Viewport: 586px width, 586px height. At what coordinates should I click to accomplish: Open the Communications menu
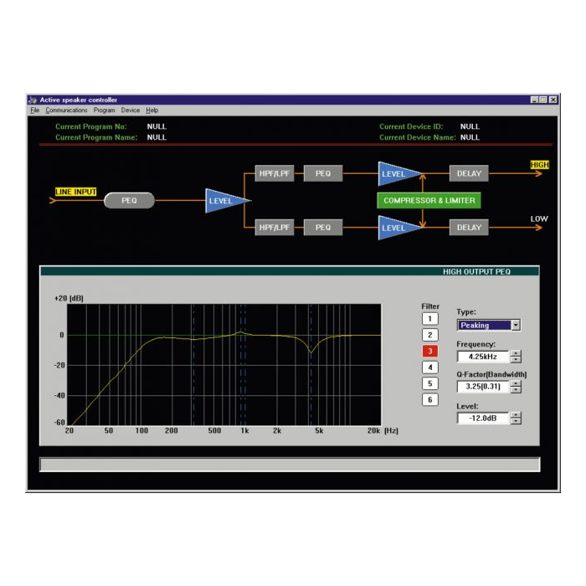coord(66,111)
